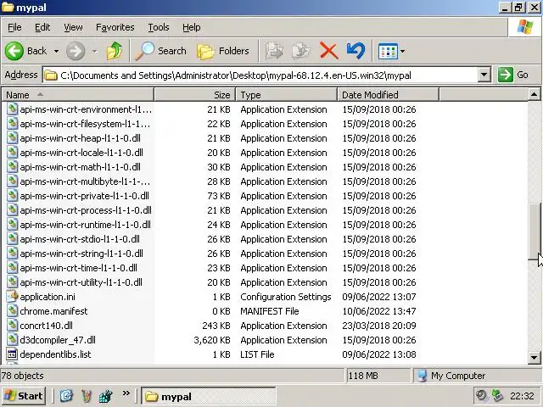This screenshot has height=407, width=543.
Task: Click the 3,620 KB size cell
Action: [212, 340]
